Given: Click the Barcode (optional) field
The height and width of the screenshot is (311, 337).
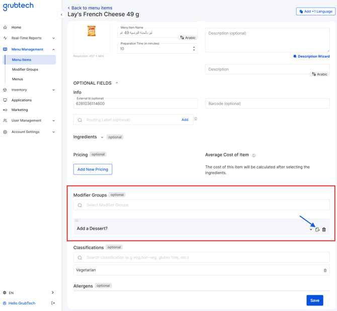Looking at the screenshot, I should click(x=268, y=104).
